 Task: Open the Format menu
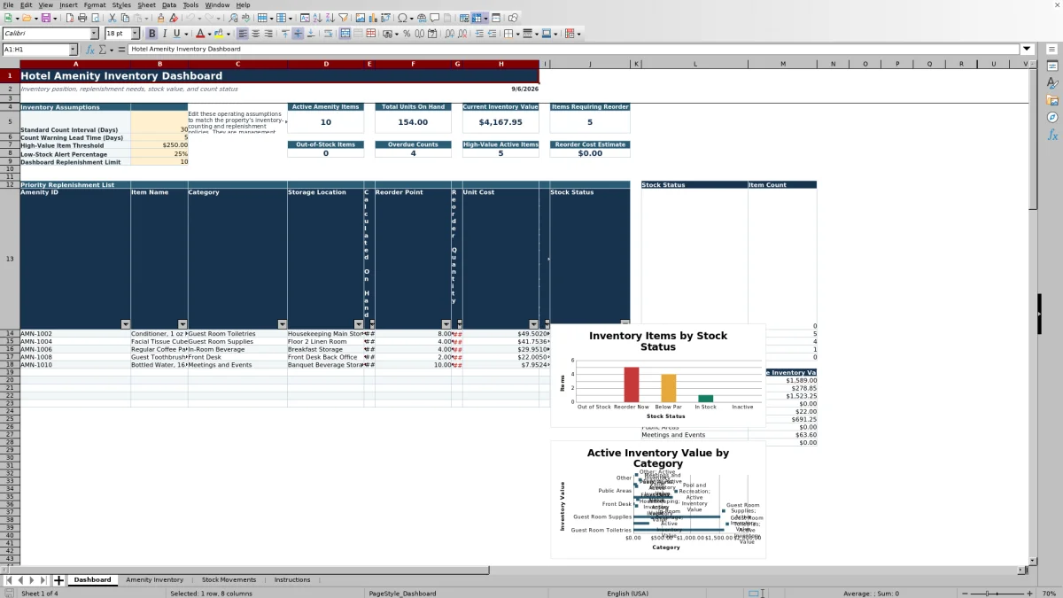tap(95, 4)
